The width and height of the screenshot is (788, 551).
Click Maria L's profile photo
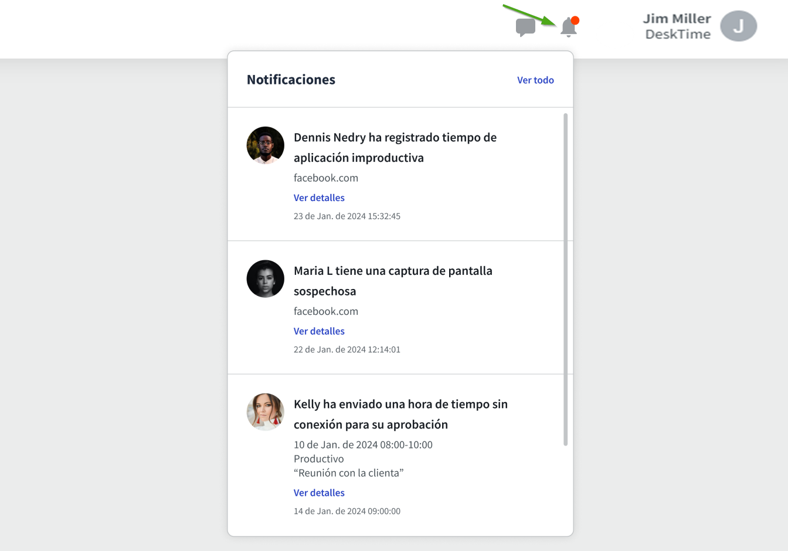click(265, 279)
